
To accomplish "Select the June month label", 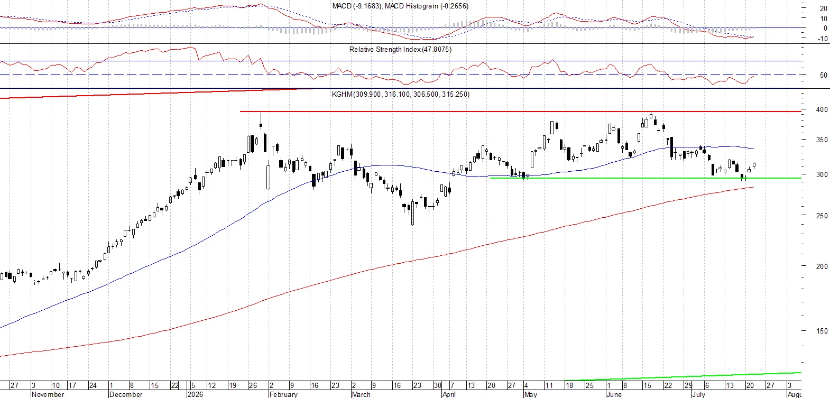I will (614, 394).
